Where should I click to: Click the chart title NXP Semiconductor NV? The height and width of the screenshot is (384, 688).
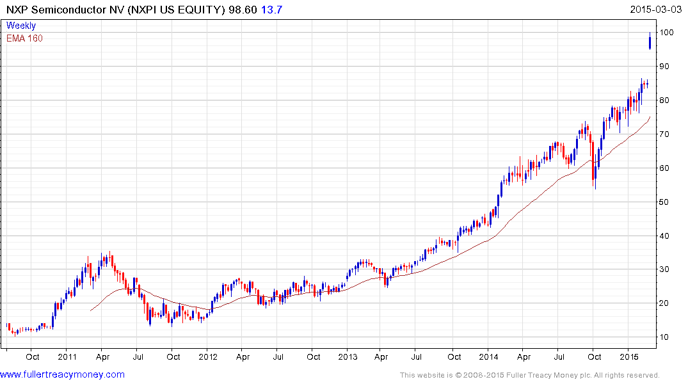tap(65, 9)
